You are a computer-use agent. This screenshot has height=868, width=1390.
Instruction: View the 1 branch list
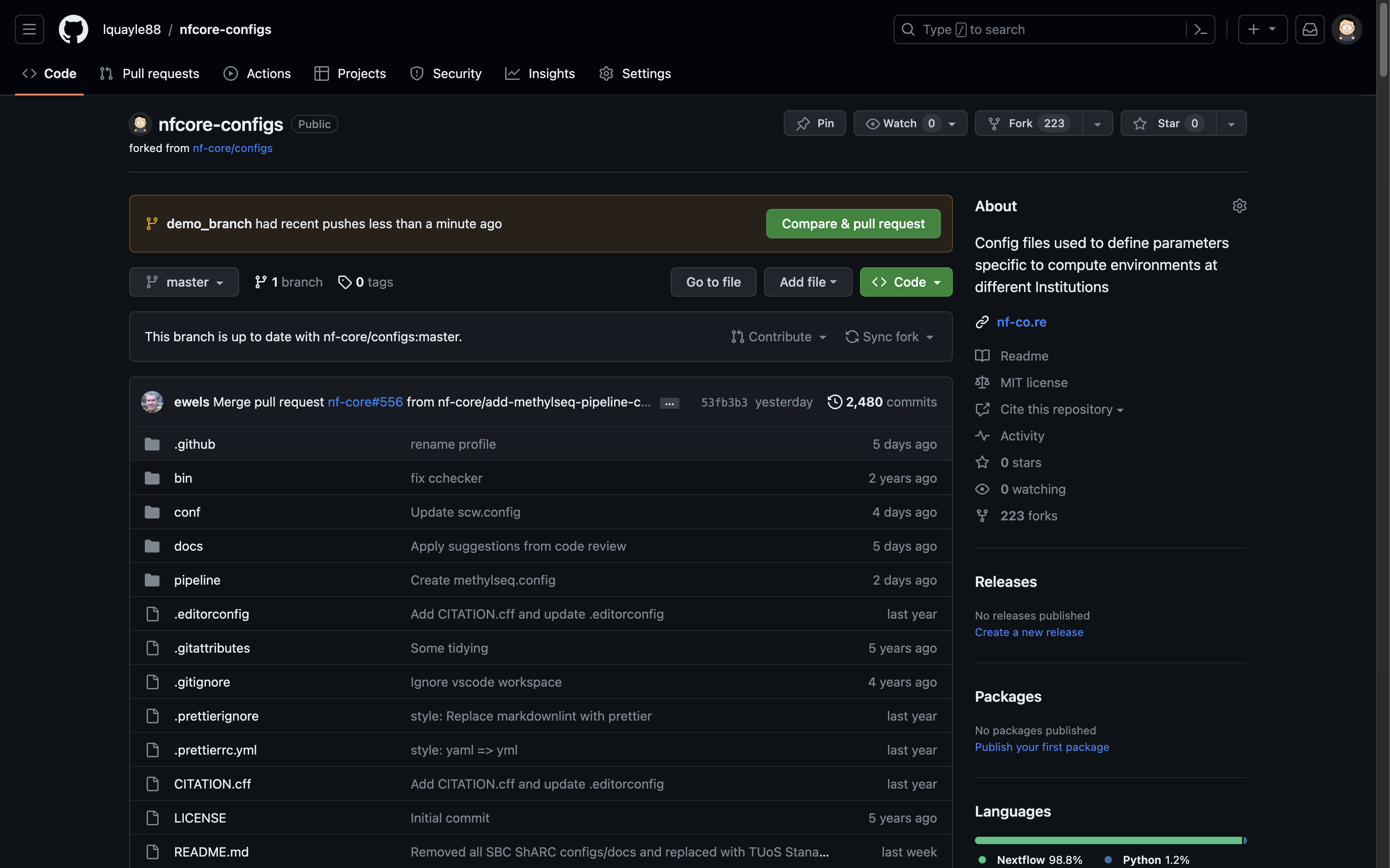pyautogui.click(x=288, y=282)
